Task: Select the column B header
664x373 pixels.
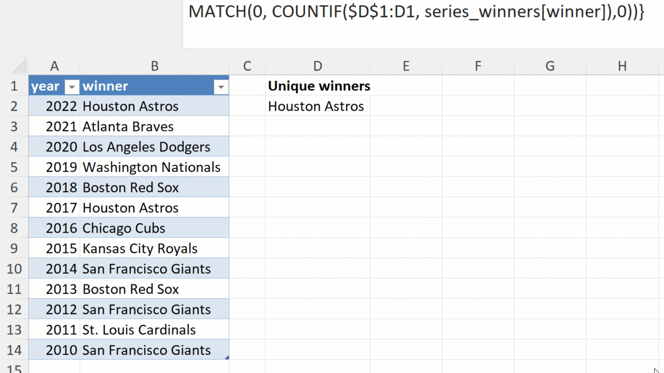Action: click(x=154, y=66)
